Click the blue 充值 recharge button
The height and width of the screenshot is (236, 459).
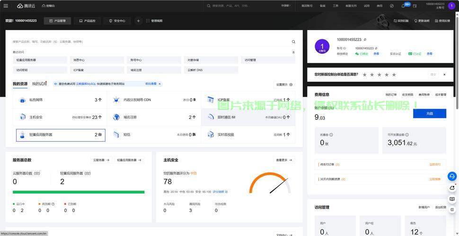coord(430,114)
